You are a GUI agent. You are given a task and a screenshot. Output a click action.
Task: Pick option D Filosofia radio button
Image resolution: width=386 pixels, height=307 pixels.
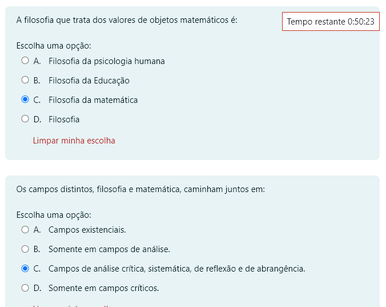coord(25,119)
